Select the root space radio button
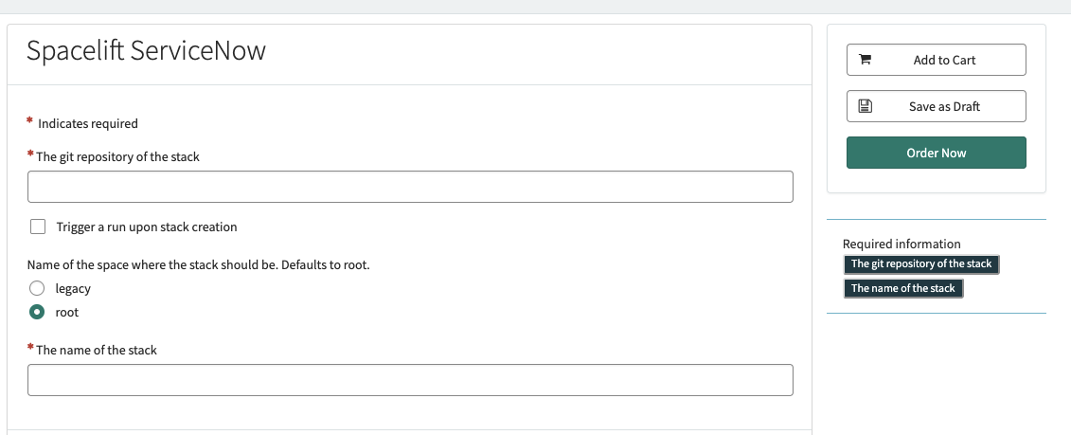This screenshot has width=1071, height=435. click(37, 312)
